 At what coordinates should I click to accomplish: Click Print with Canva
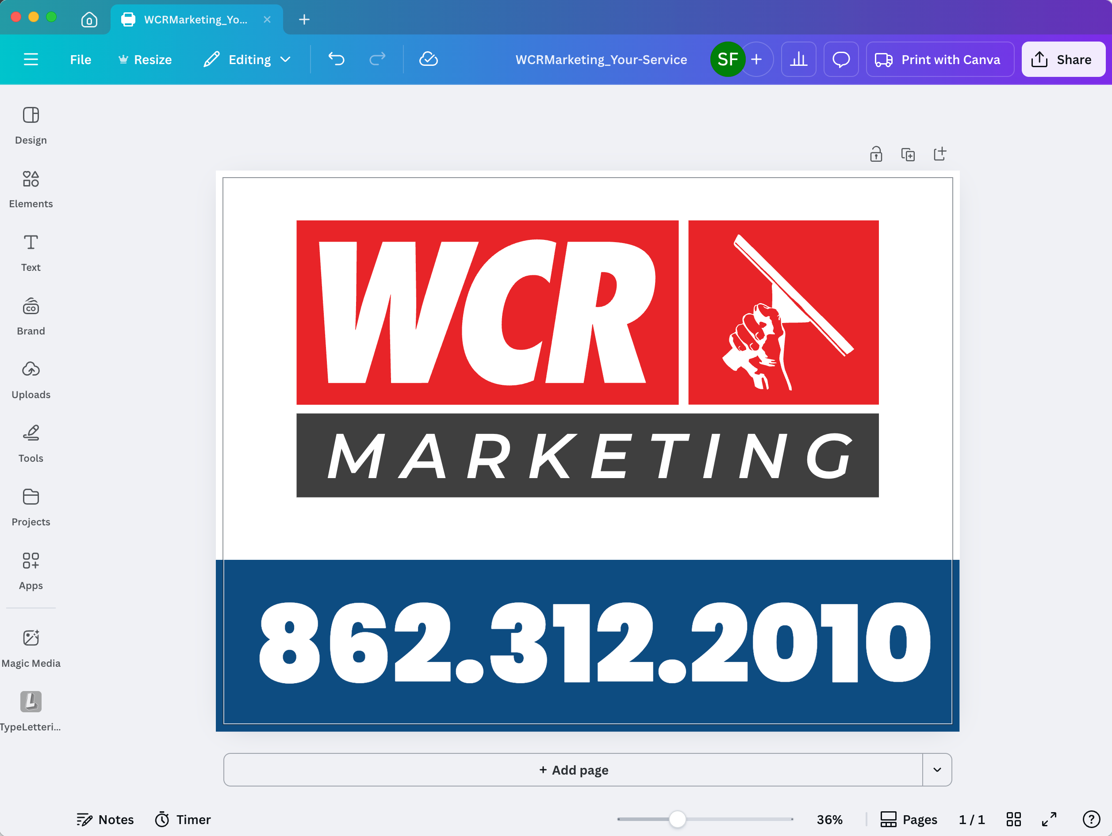point(939,59)
